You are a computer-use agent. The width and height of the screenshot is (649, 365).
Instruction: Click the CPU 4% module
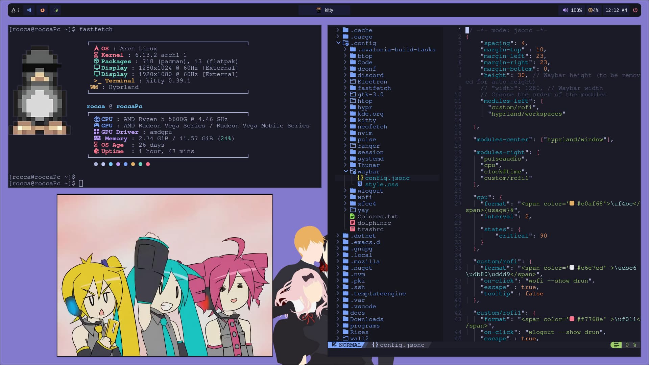[x=593, y=10]
